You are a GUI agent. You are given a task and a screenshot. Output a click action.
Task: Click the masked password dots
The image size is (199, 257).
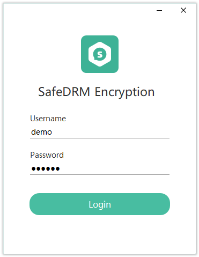click(46, 168)
